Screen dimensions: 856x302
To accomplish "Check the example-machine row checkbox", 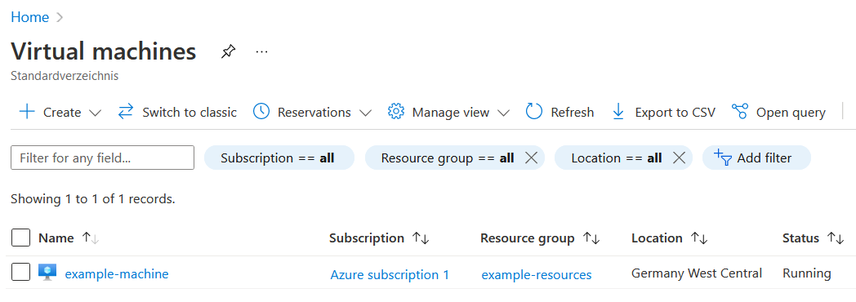I will (x=20, y=272).
